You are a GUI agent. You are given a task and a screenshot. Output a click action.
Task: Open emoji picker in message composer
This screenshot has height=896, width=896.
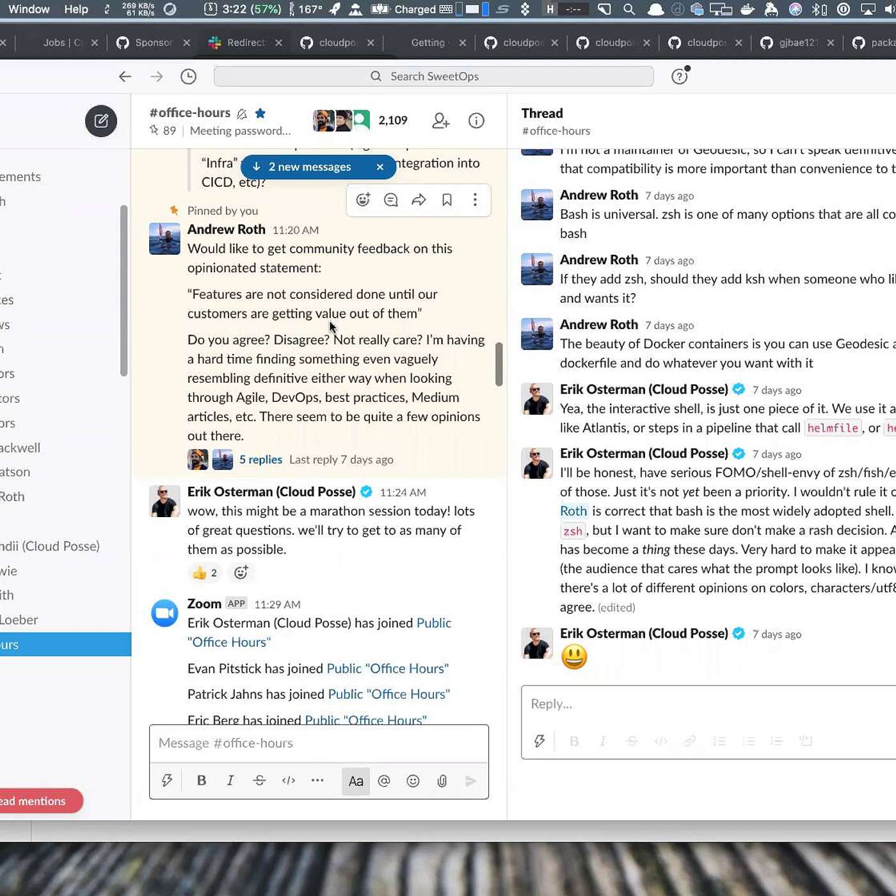pyautogui.click(x=413, y=781)
